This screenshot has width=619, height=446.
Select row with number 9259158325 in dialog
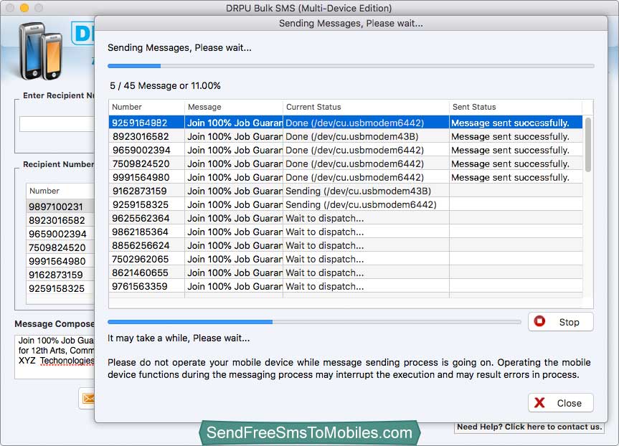tap(346, 204)
